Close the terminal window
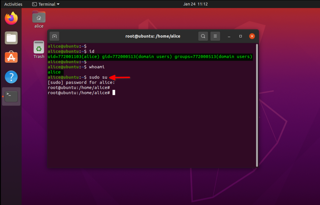 [x=252, y=36]
